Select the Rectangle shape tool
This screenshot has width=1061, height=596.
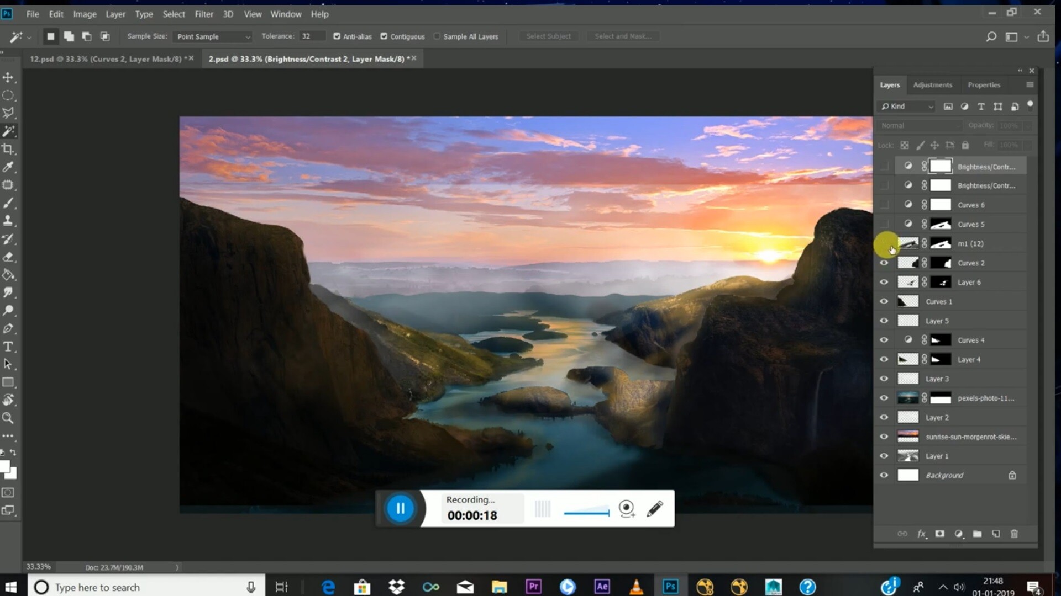coord(8,382)
